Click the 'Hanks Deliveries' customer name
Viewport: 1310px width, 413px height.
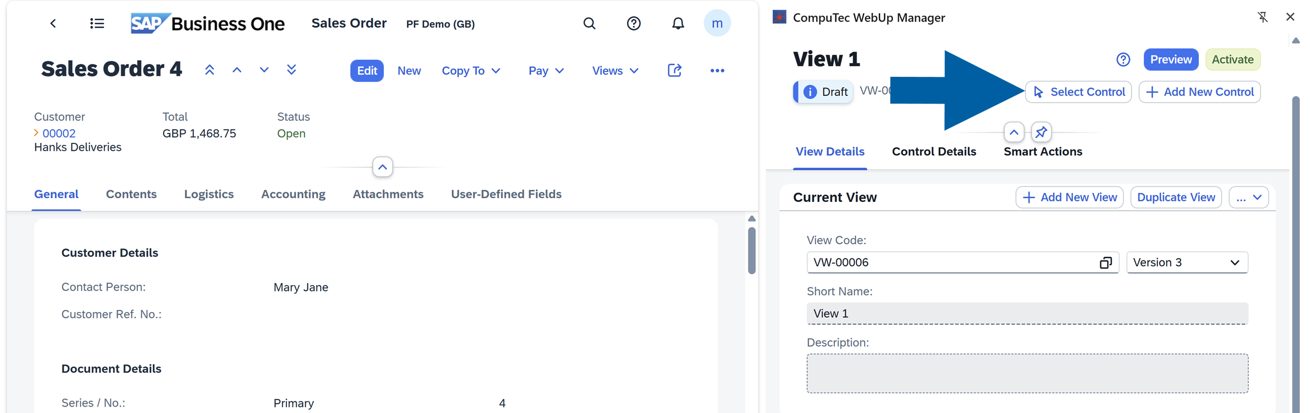click(x=78, y=147)
